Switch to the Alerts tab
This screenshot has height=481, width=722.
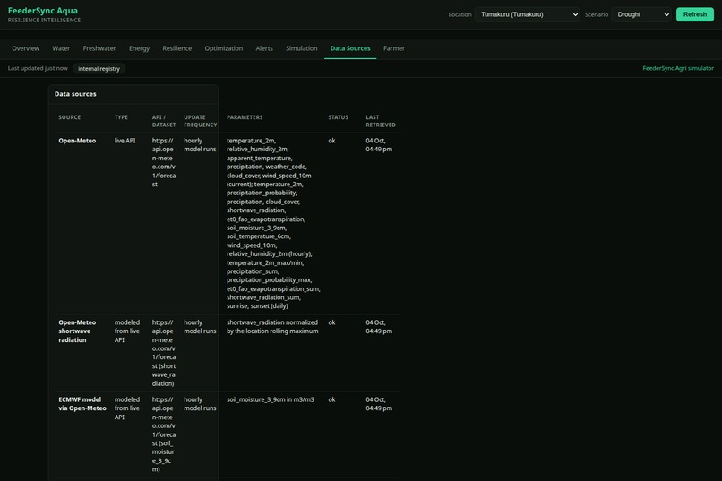click(x=264, y=48)
